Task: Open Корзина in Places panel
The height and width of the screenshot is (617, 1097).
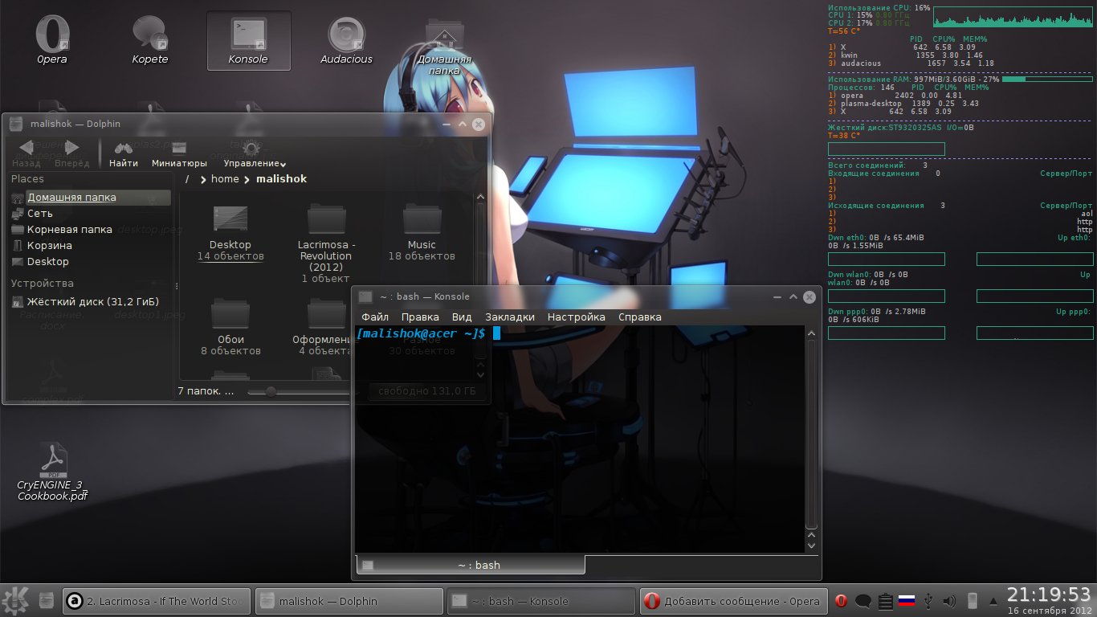Action: [89, 245]
